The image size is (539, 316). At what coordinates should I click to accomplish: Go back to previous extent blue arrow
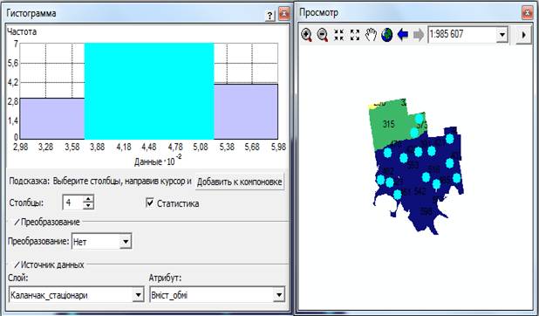pos(403,35)
